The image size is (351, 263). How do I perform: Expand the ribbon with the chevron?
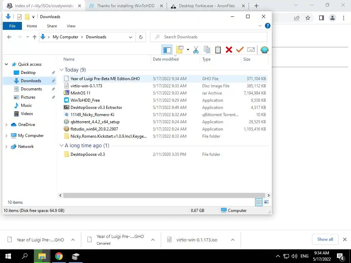260,26
